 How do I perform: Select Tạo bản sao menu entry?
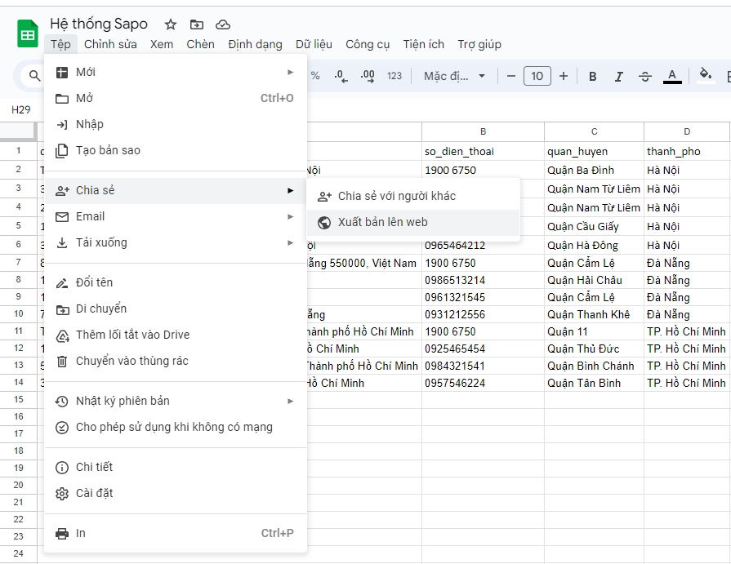click(176, 150)
